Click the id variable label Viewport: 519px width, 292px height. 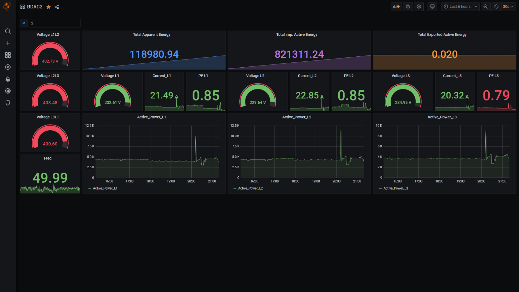pyautogui.click(x=24, y=23)
